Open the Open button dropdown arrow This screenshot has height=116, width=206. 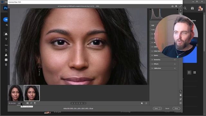(x=161, y=109)
